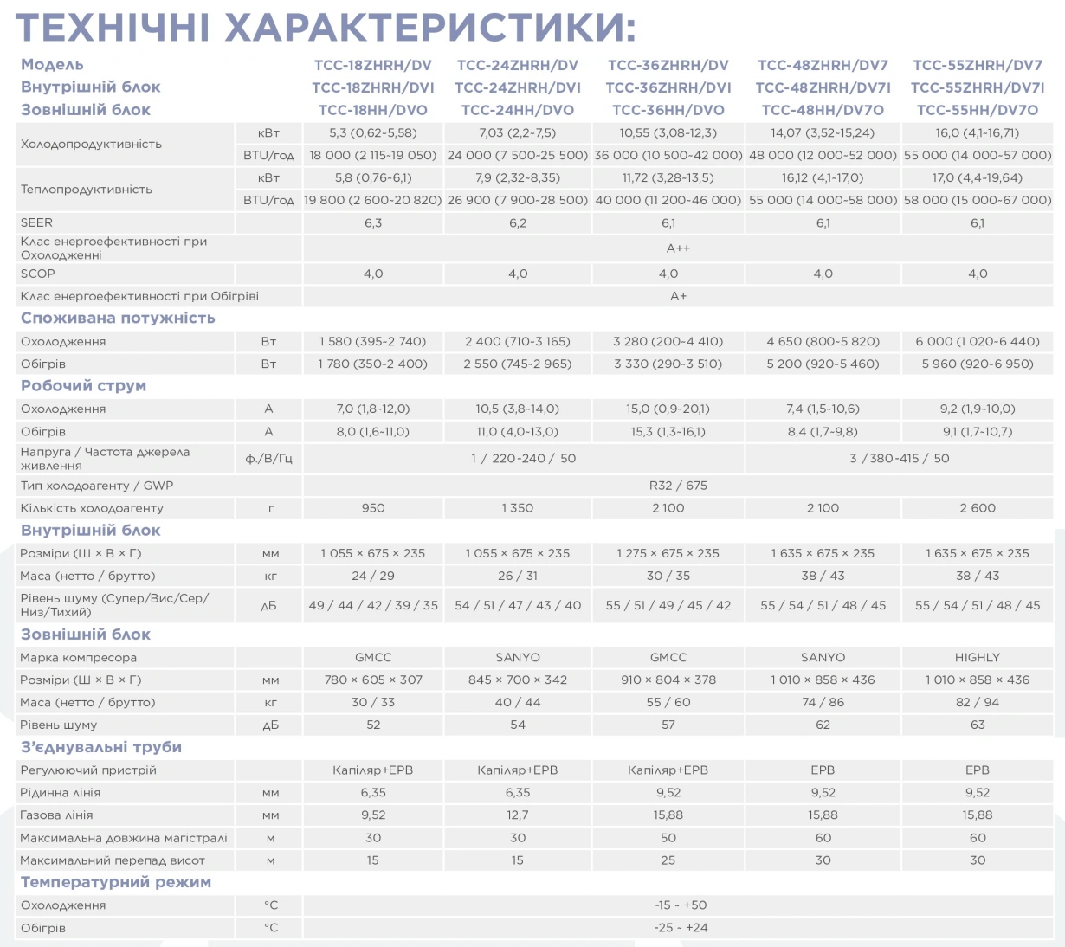Click SEER value 6,3
1065x947 pixels.
373,222
